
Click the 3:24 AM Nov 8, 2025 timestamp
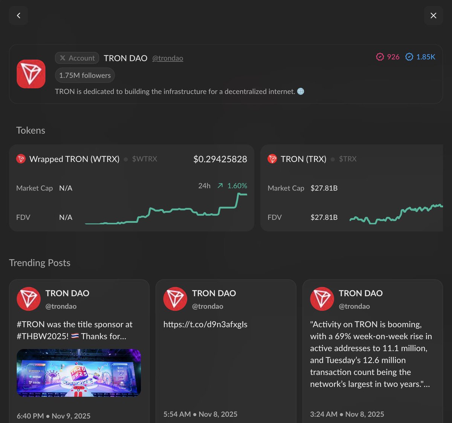pos(347,414)
